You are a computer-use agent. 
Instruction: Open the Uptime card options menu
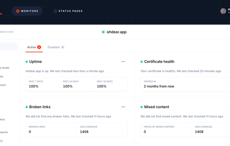(x=123, y=62)
